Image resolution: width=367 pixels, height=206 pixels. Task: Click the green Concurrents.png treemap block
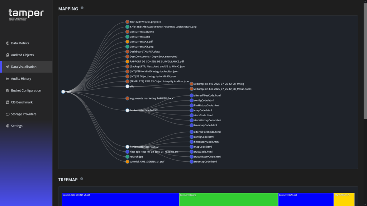click(x=228, y=199)
